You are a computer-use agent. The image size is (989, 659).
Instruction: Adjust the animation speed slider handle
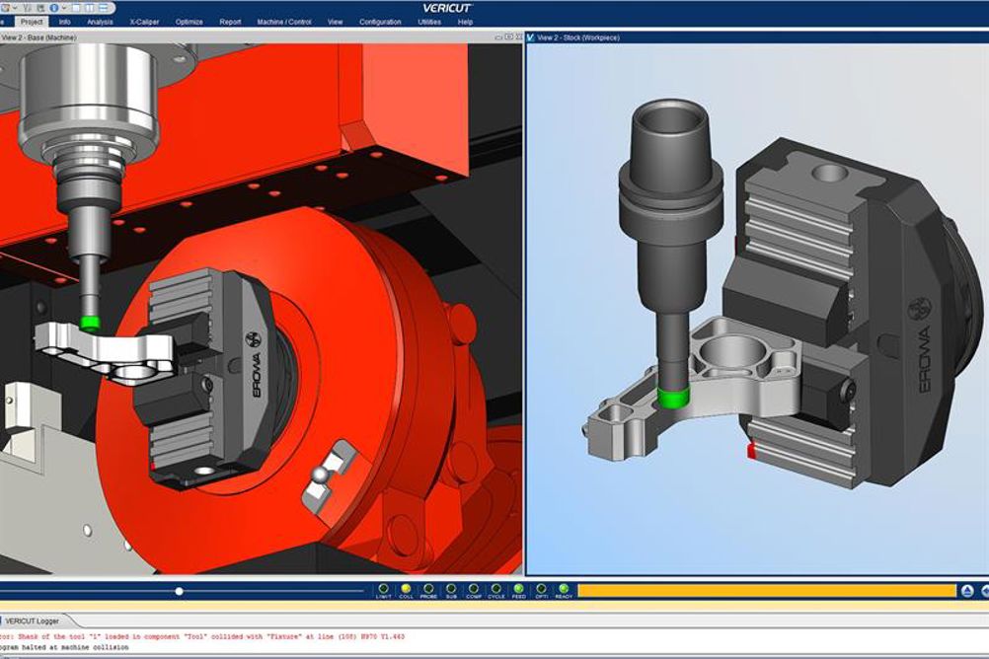pyautogui.click(x=179, y=592)
